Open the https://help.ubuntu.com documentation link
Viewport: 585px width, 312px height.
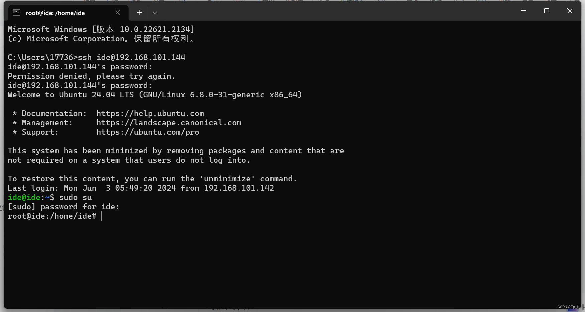(x=150, y=114)
